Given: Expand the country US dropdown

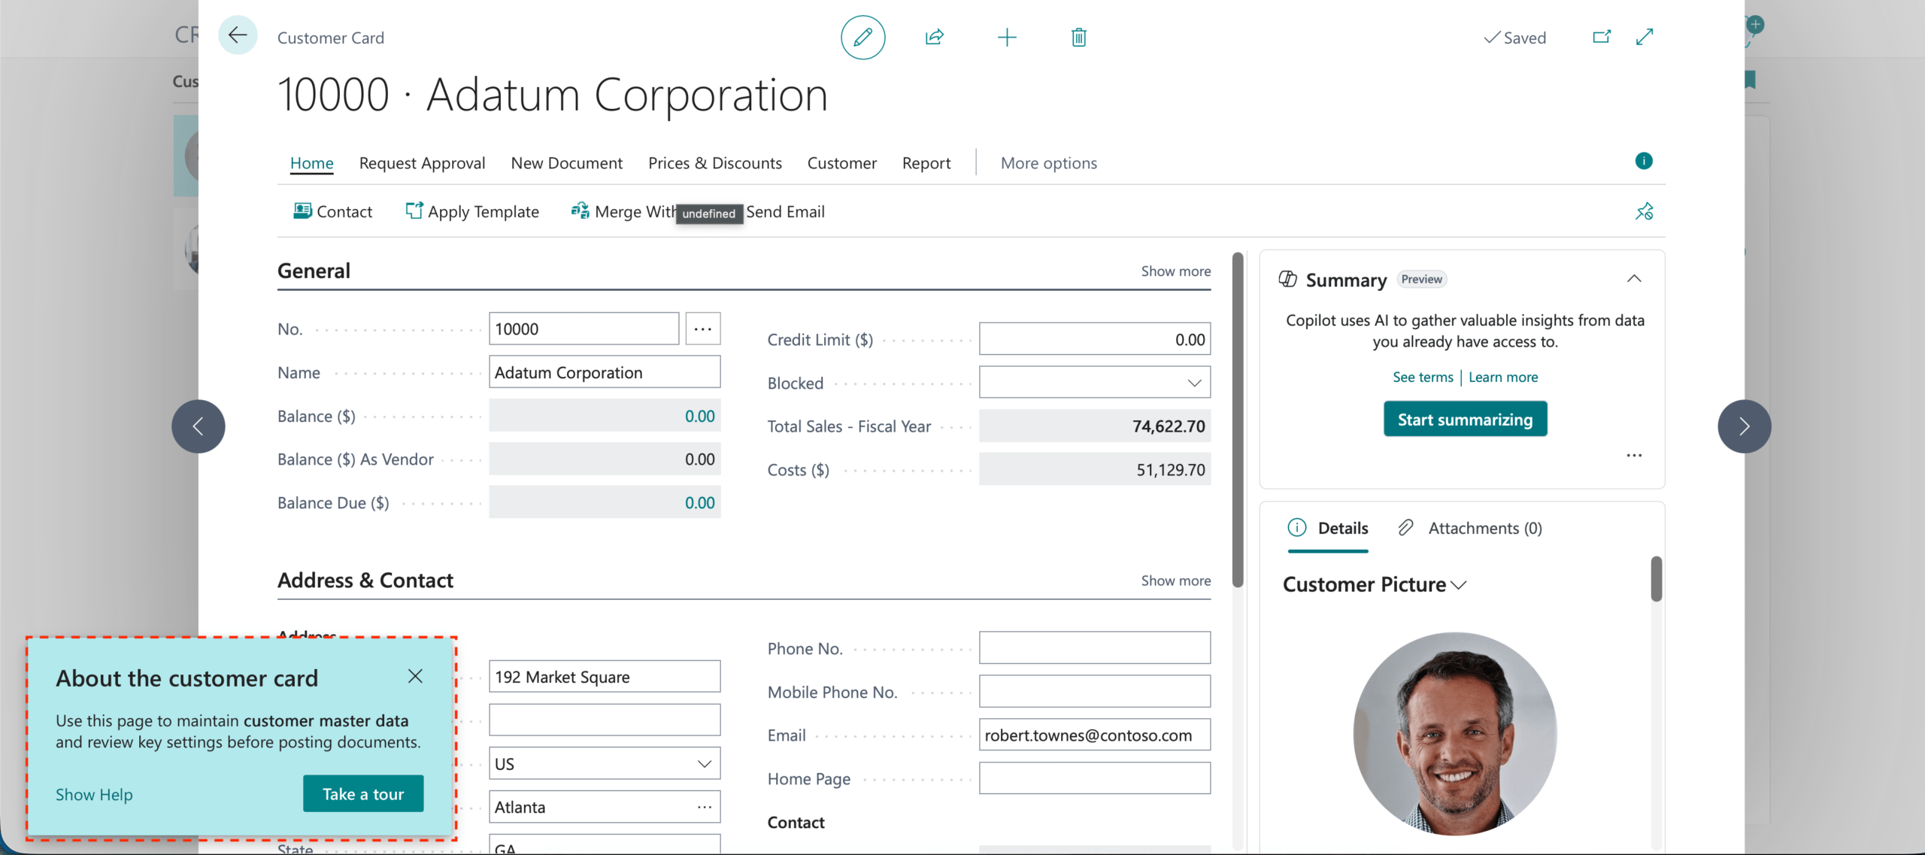Looking at the screenshot, I should [x=704, y=764].
